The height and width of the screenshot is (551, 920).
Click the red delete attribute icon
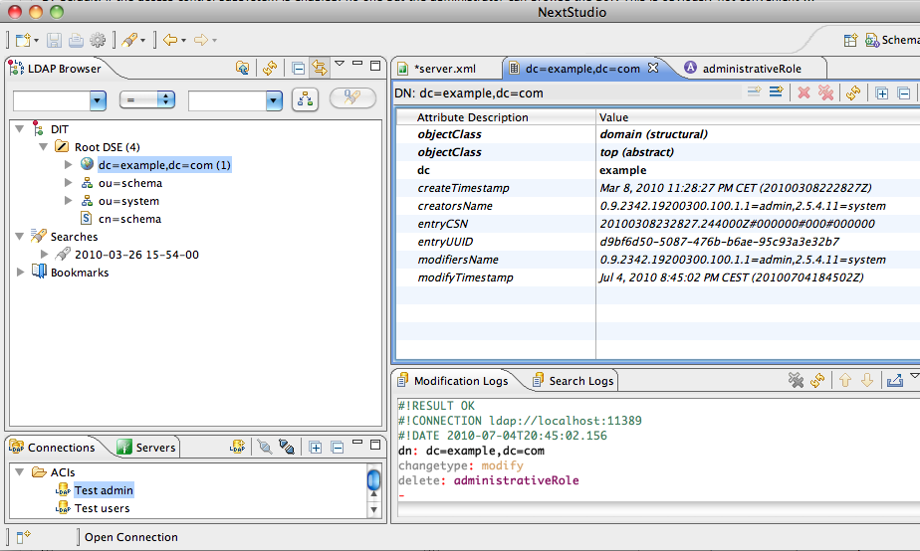804,93
